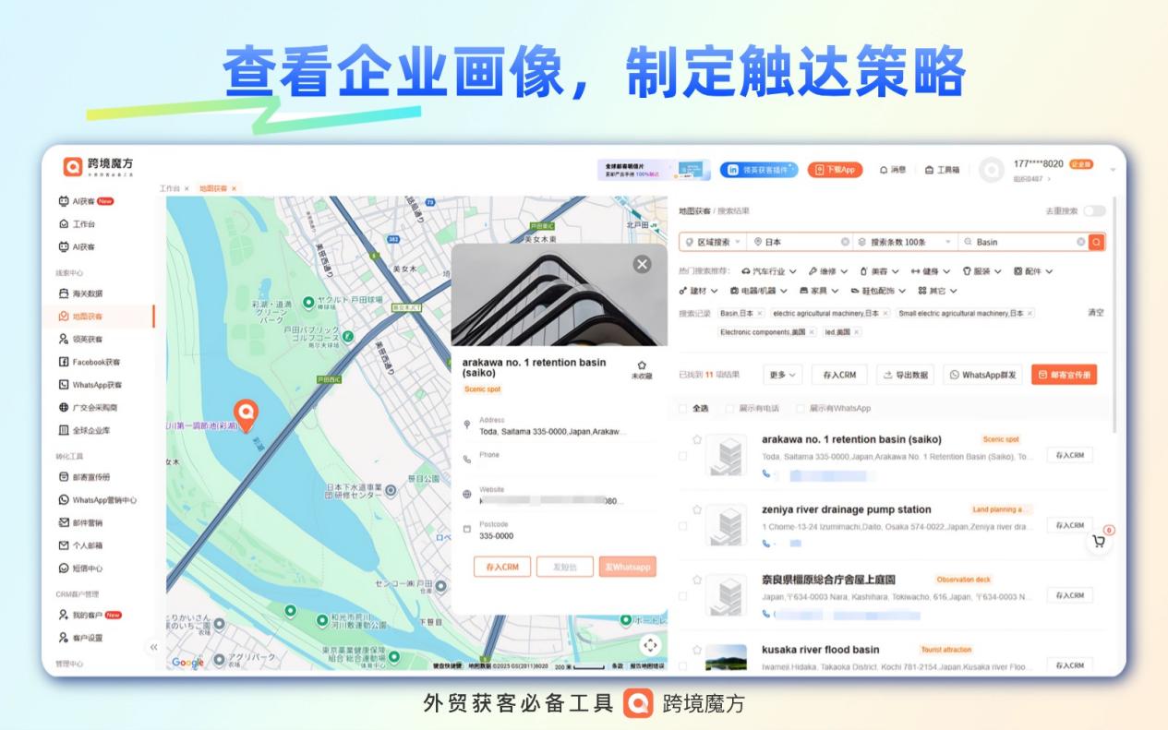Image resolution: width=1168 pixels, height=730 pixels.
Task: Open 领英获客 in the sidebar
Action: [81, 339]
